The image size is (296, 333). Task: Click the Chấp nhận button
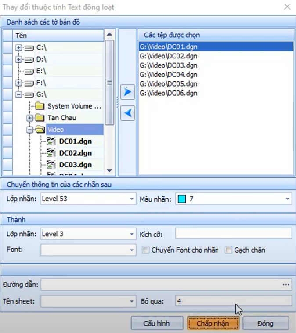pos(213,323)
